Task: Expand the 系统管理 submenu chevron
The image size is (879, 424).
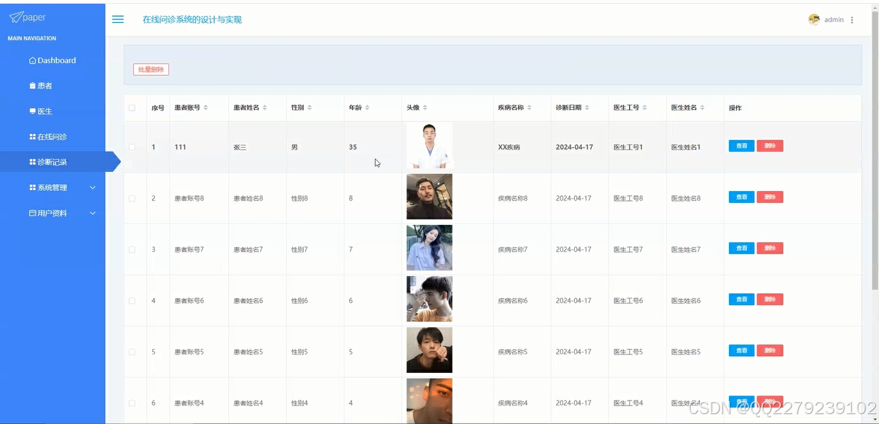Action: (x=93, y=187)
